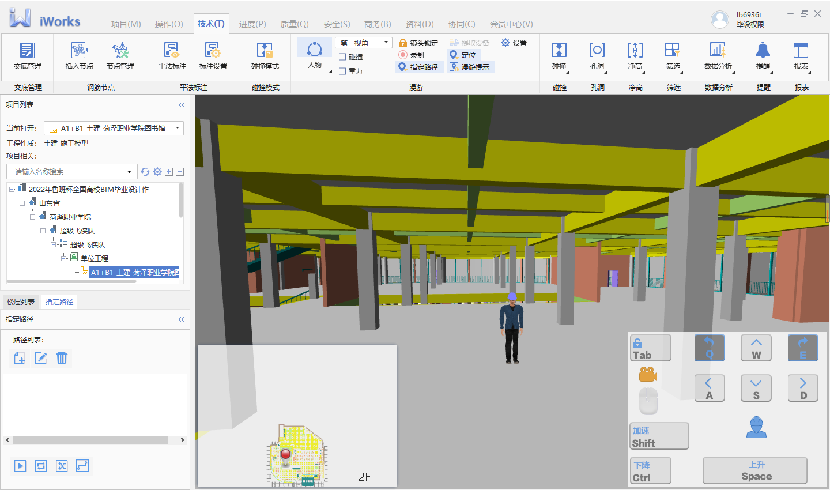Click the orange camera icon
The image size is (830, 490).
(648, 374)
